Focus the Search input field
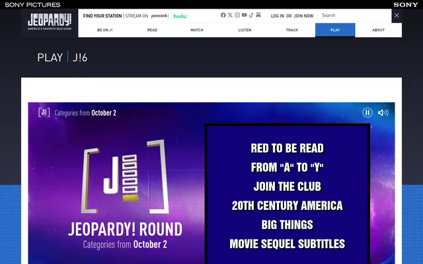This screenshot has height=264, width=423. tap(355, 16)
